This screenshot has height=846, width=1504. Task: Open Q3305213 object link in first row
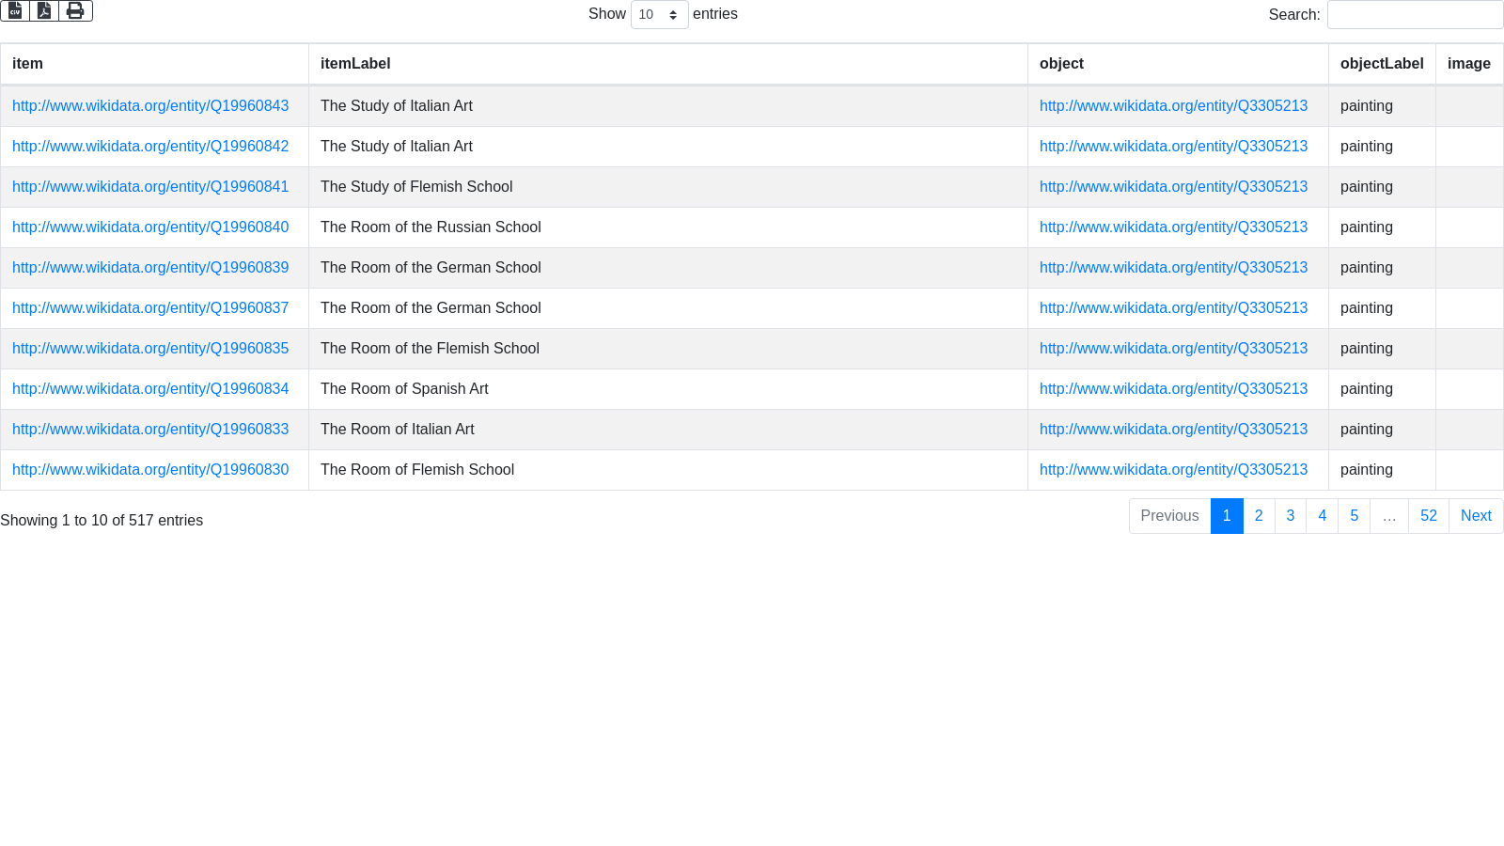[x=1173, y=106]
